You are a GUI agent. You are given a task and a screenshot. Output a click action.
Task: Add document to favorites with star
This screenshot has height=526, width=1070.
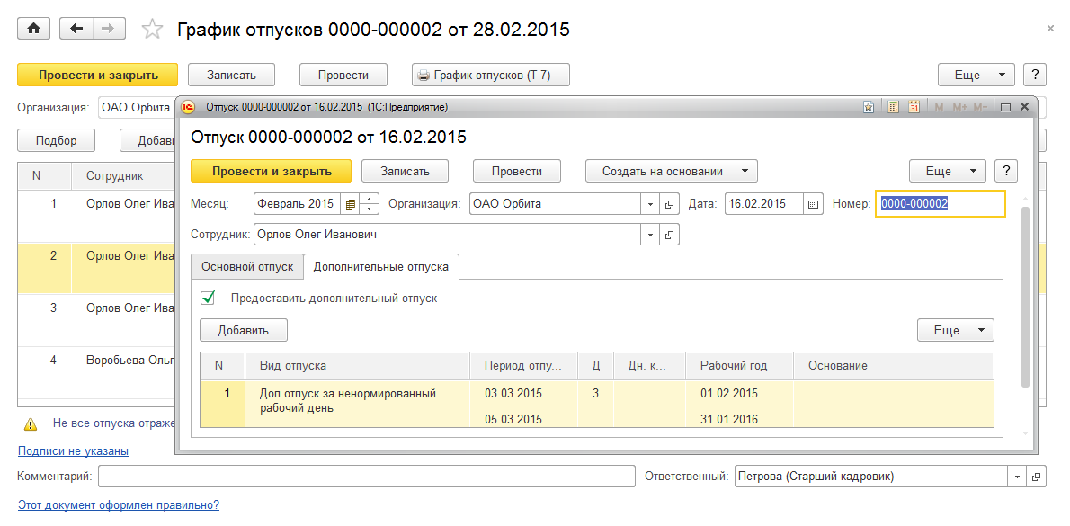(x=153, y=30)
